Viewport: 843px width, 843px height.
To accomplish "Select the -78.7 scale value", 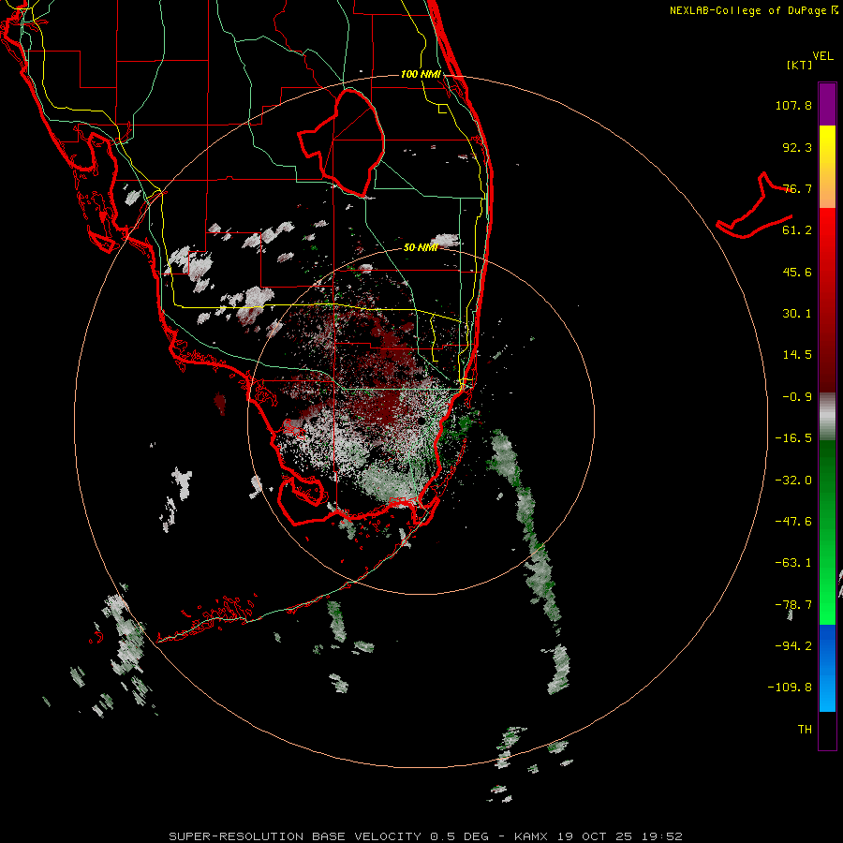I will [793, 605].
